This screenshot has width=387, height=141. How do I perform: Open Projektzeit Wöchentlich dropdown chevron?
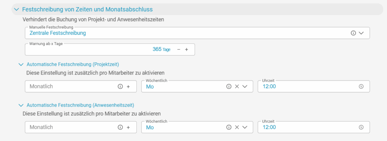click(x=245, y=87)
